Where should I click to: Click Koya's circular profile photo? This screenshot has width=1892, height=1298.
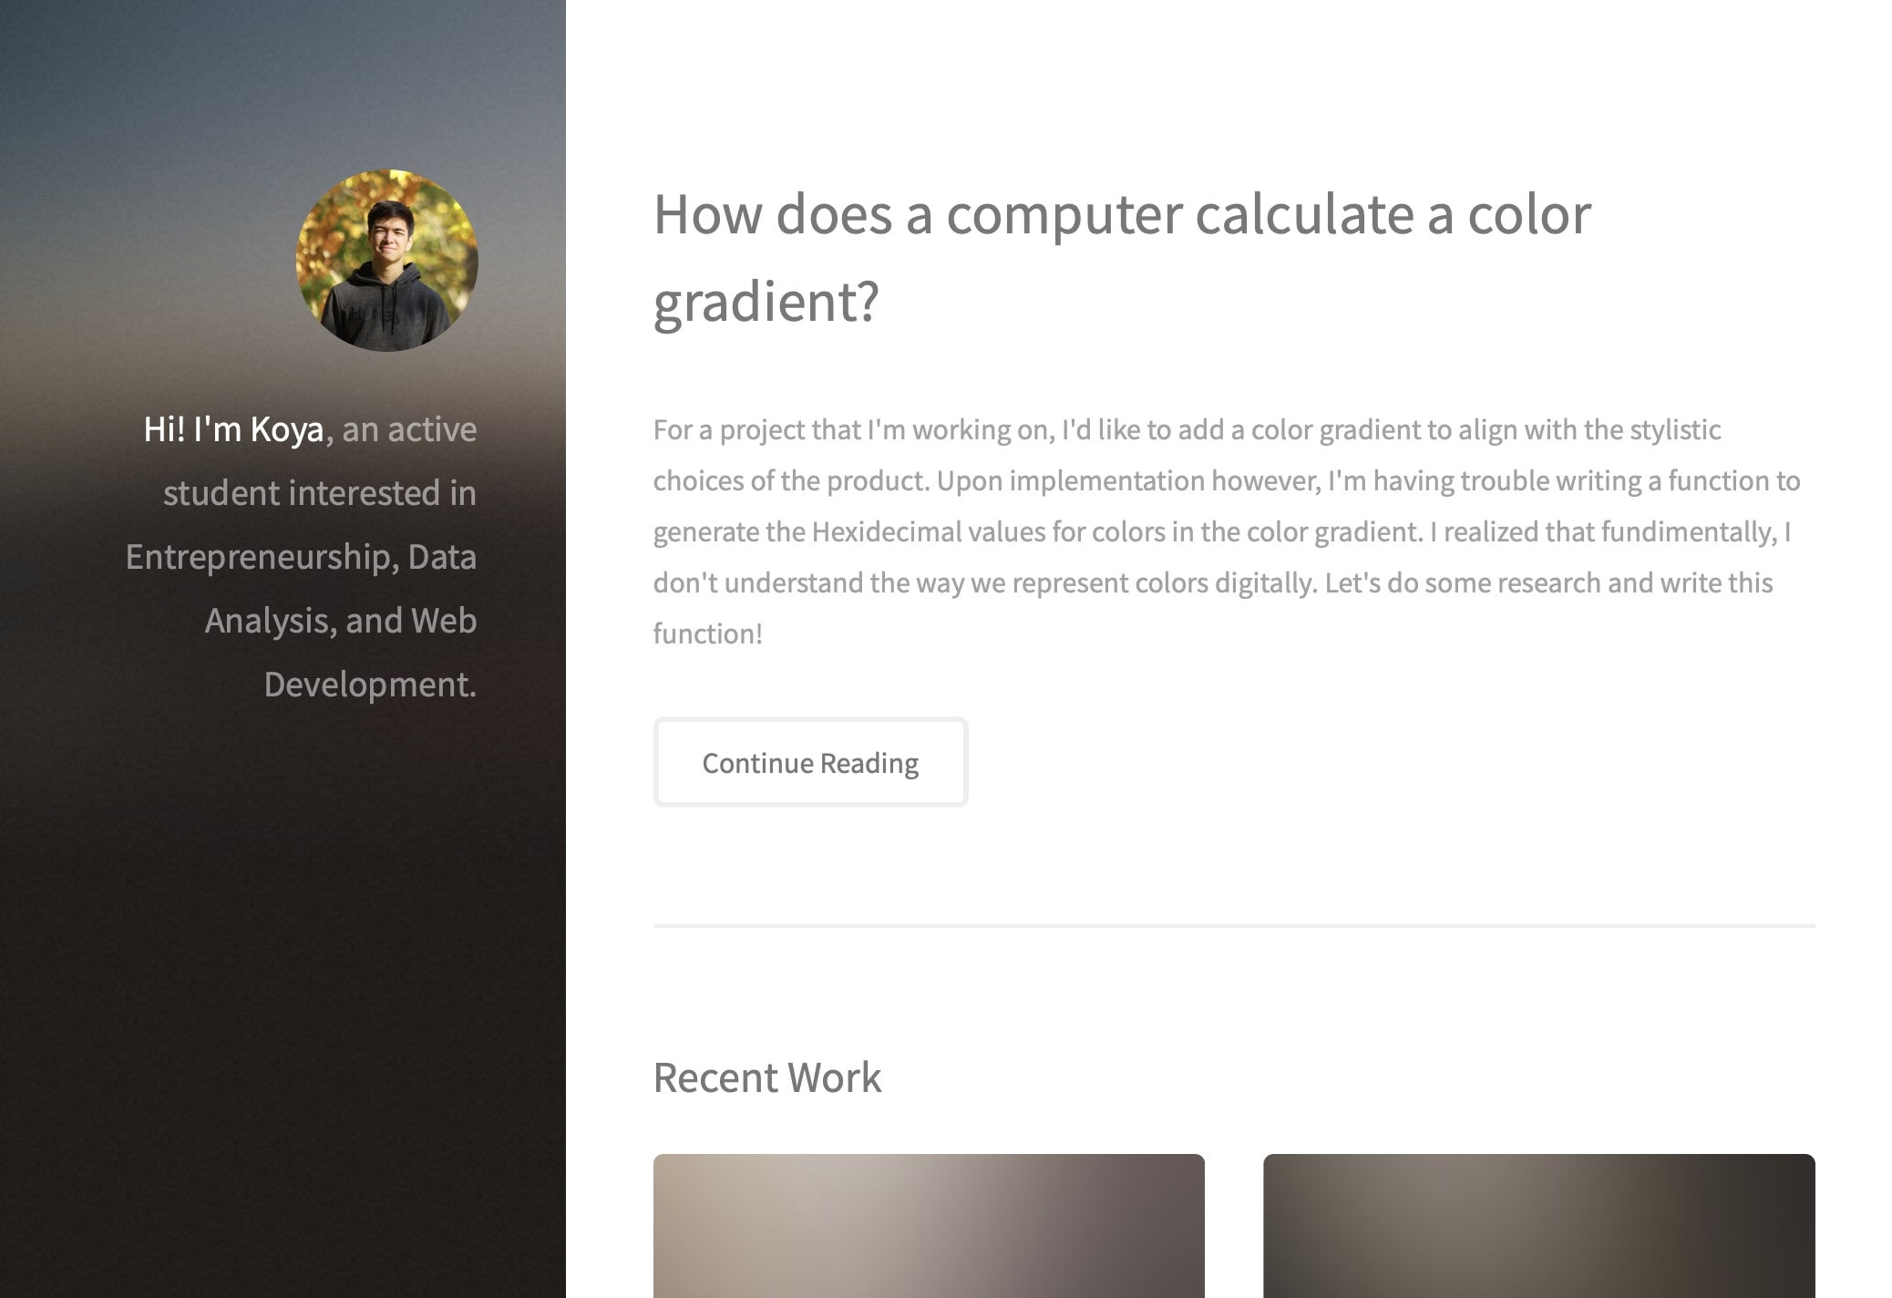[386, 258]
